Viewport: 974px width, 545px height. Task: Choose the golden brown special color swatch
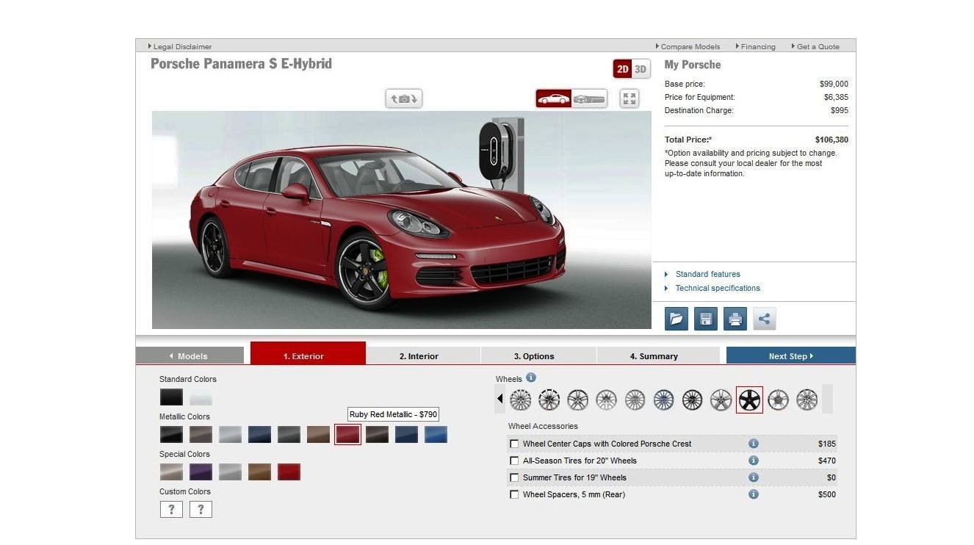coord(259,472)
